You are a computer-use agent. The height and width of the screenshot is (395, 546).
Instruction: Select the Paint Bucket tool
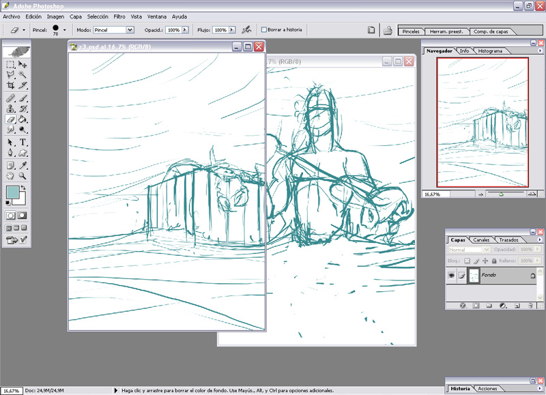(x=23, y=119)
